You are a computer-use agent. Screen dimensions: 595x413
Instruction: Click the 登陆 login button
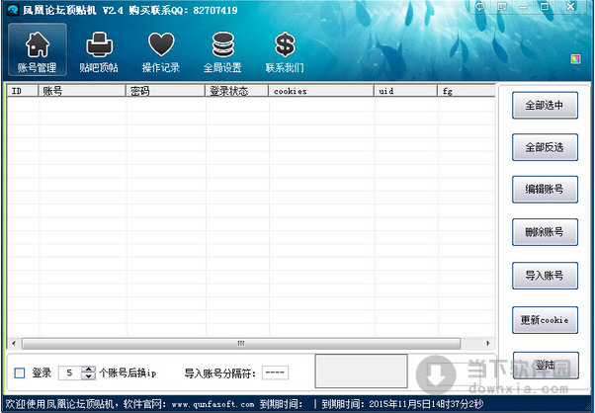pyautogui.click(x=546, y=366)
